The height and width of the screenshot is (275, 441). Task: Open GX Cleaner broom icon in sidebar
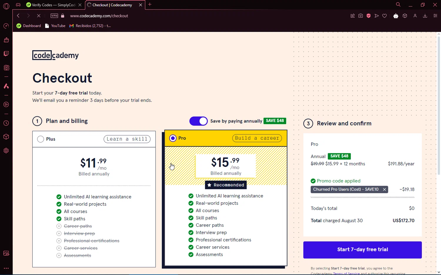[x=6, y=40]
